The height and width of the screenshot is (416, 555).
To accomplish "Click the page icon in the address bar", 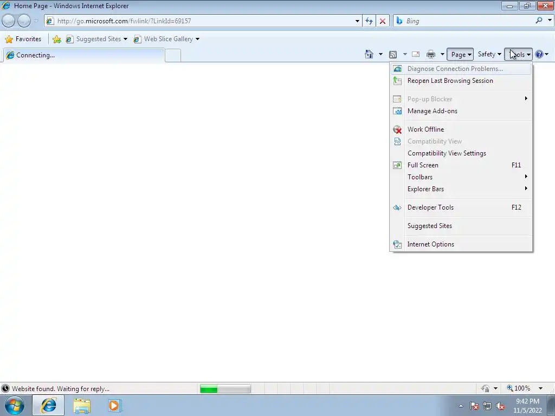I will tap(50, 21).
